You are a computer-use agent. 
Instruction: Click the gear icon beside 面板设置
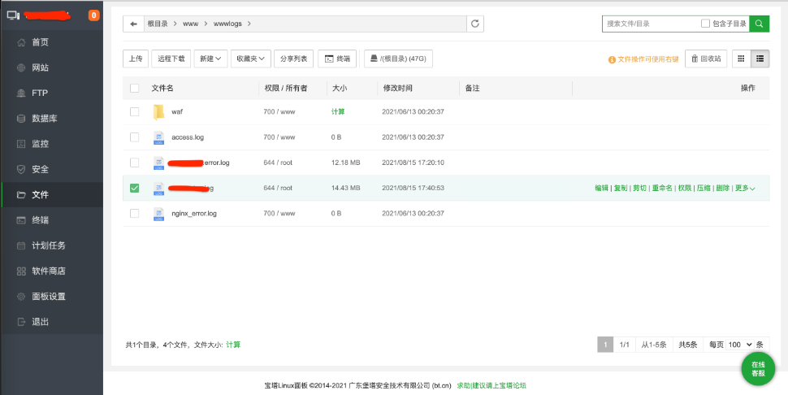[x=21, y=297]
